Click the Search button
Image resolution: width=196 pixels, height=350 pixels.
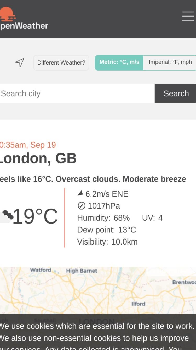tap(176, 93)
